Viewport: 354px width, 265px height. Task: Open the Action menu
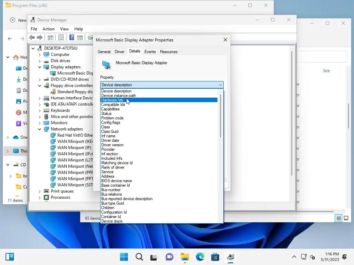(48, 29)
